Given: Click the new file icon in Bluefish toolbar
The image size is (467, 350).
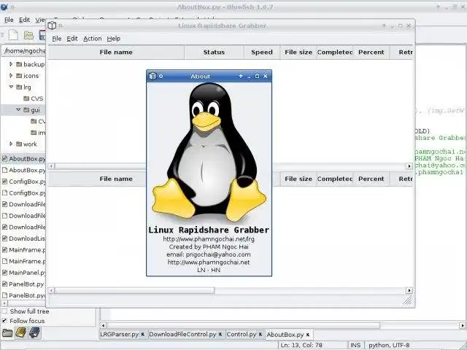Looking at the screenshot, I should coord(13,35).
